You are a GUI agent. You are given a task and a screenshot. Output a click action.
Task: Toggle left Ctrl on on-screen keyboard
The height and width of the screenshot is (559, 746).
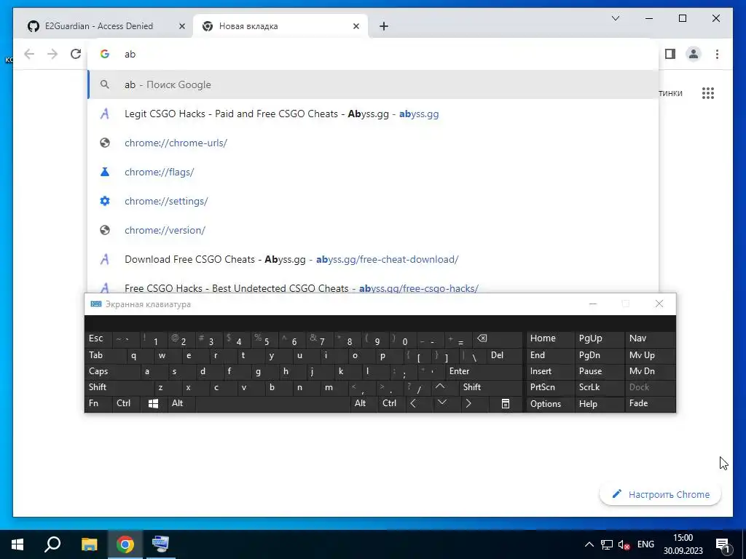126,403
